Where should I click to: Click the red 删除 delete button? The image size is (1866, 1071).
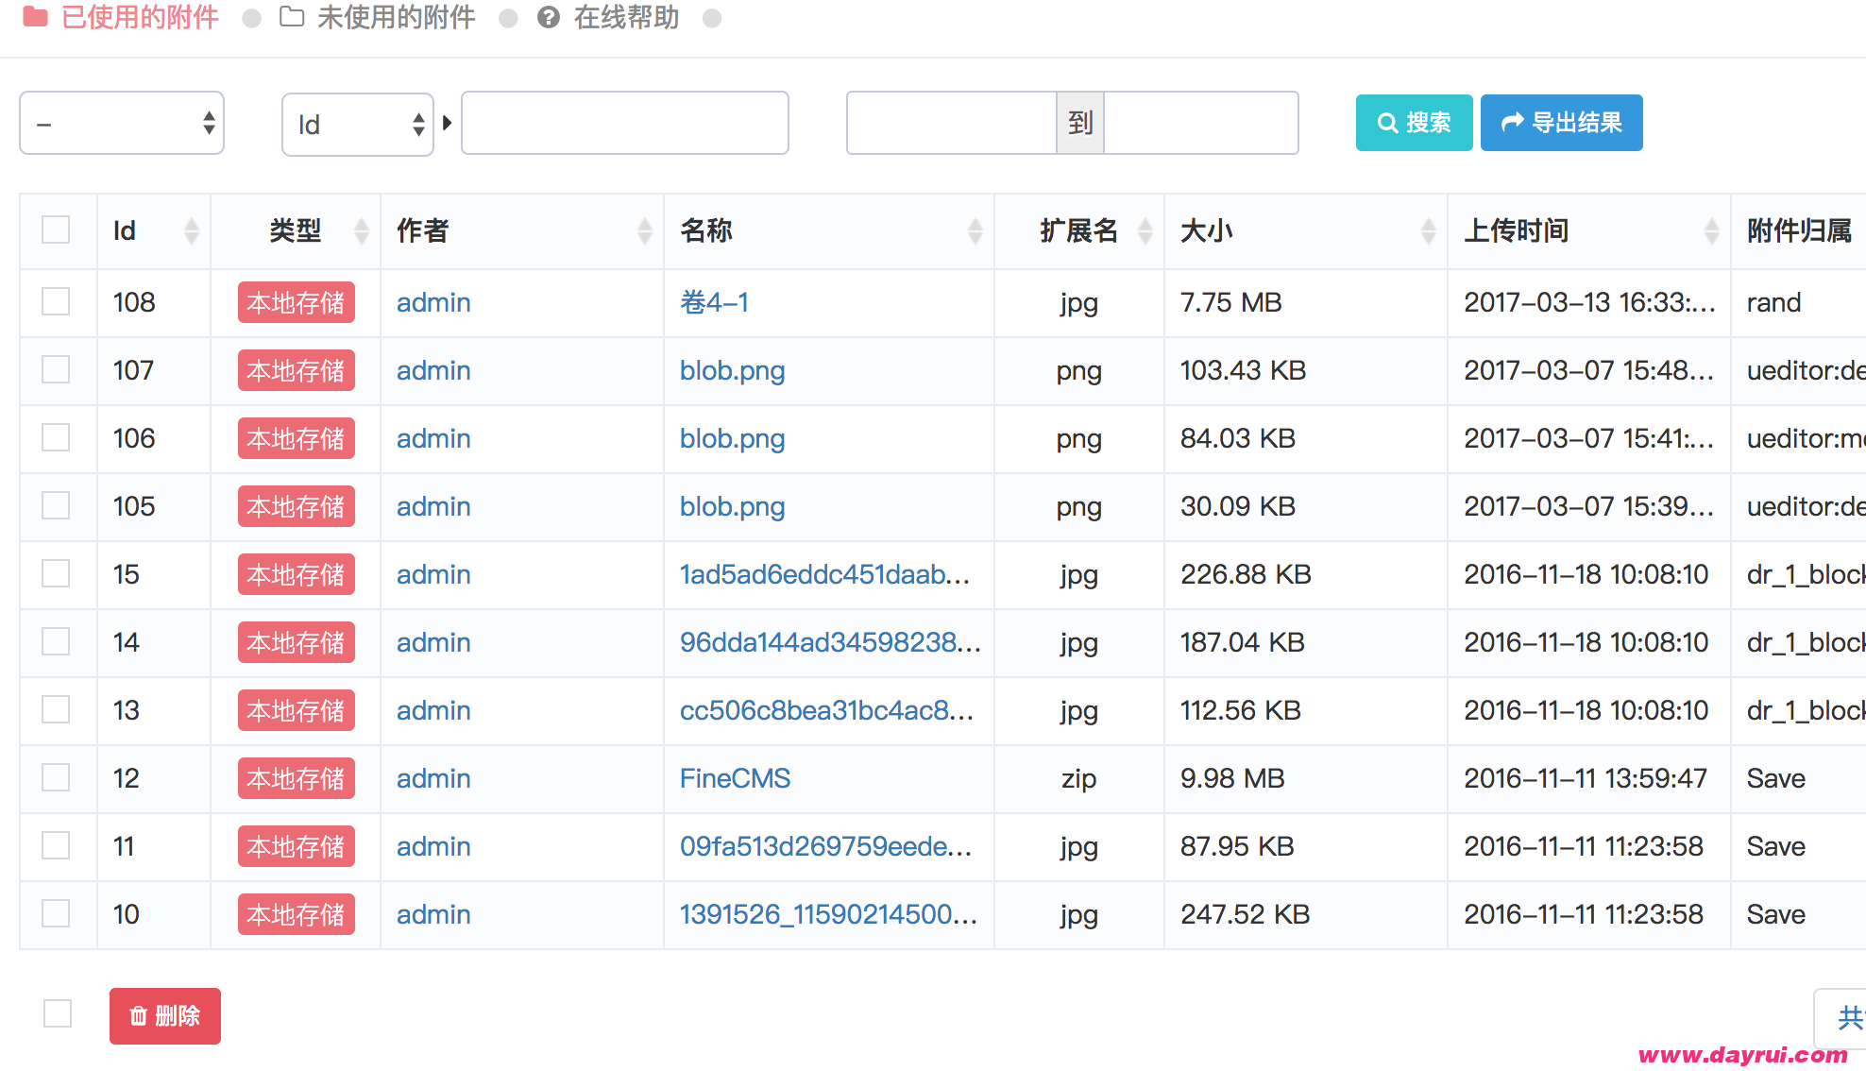(x=165, y=1016)
